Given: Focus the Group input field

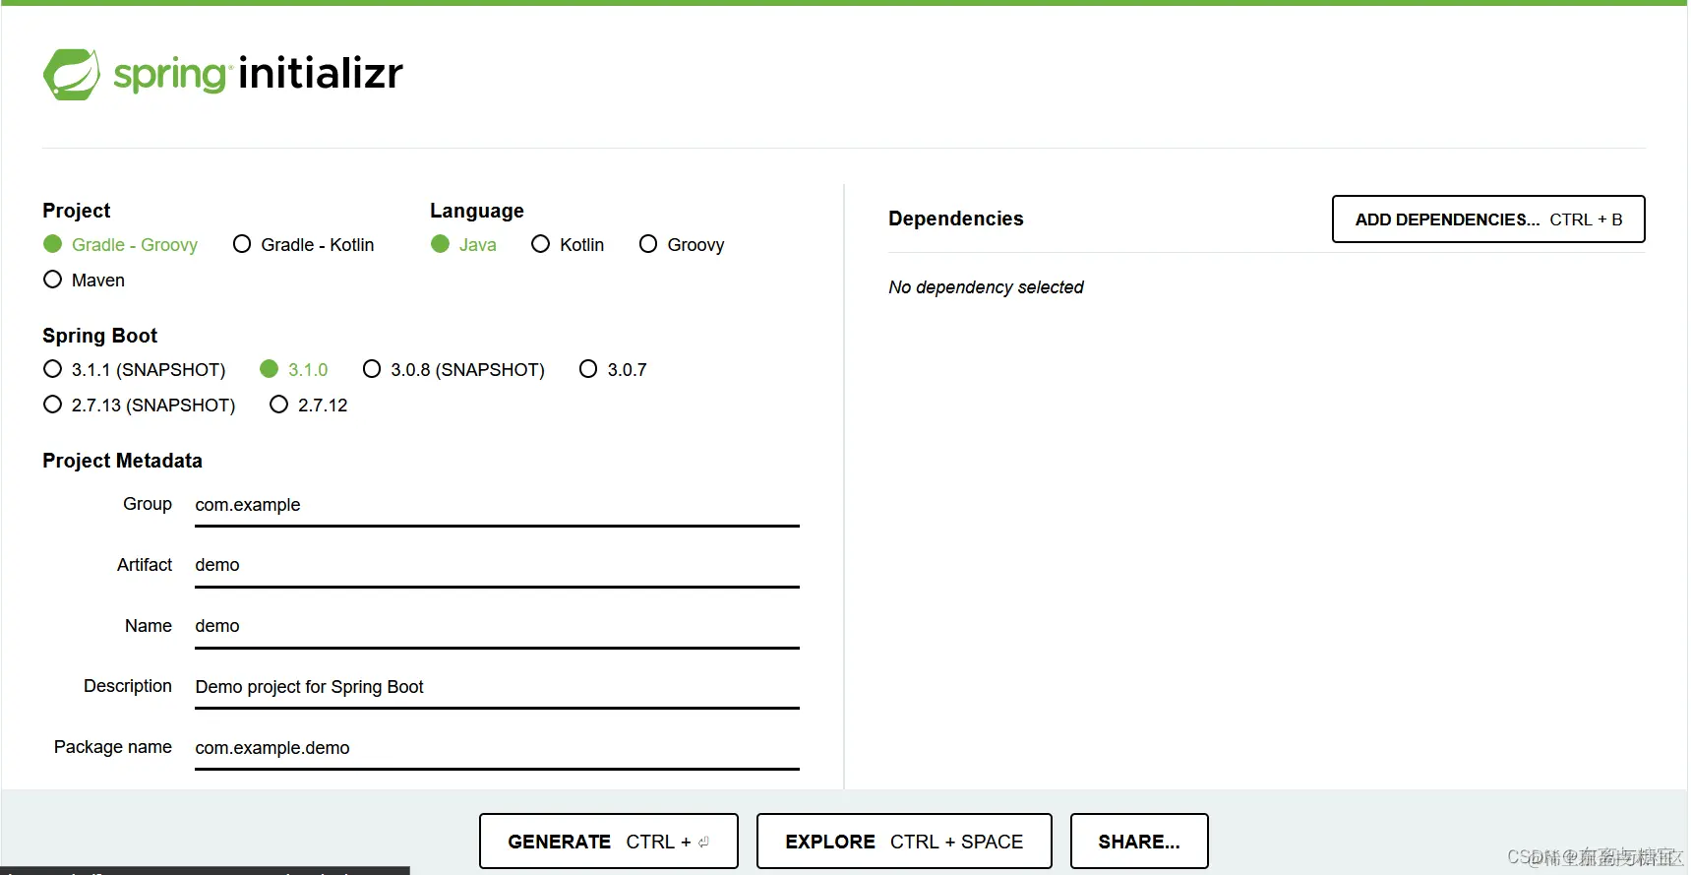Looking at the screenshot, I should pos(497,505).
